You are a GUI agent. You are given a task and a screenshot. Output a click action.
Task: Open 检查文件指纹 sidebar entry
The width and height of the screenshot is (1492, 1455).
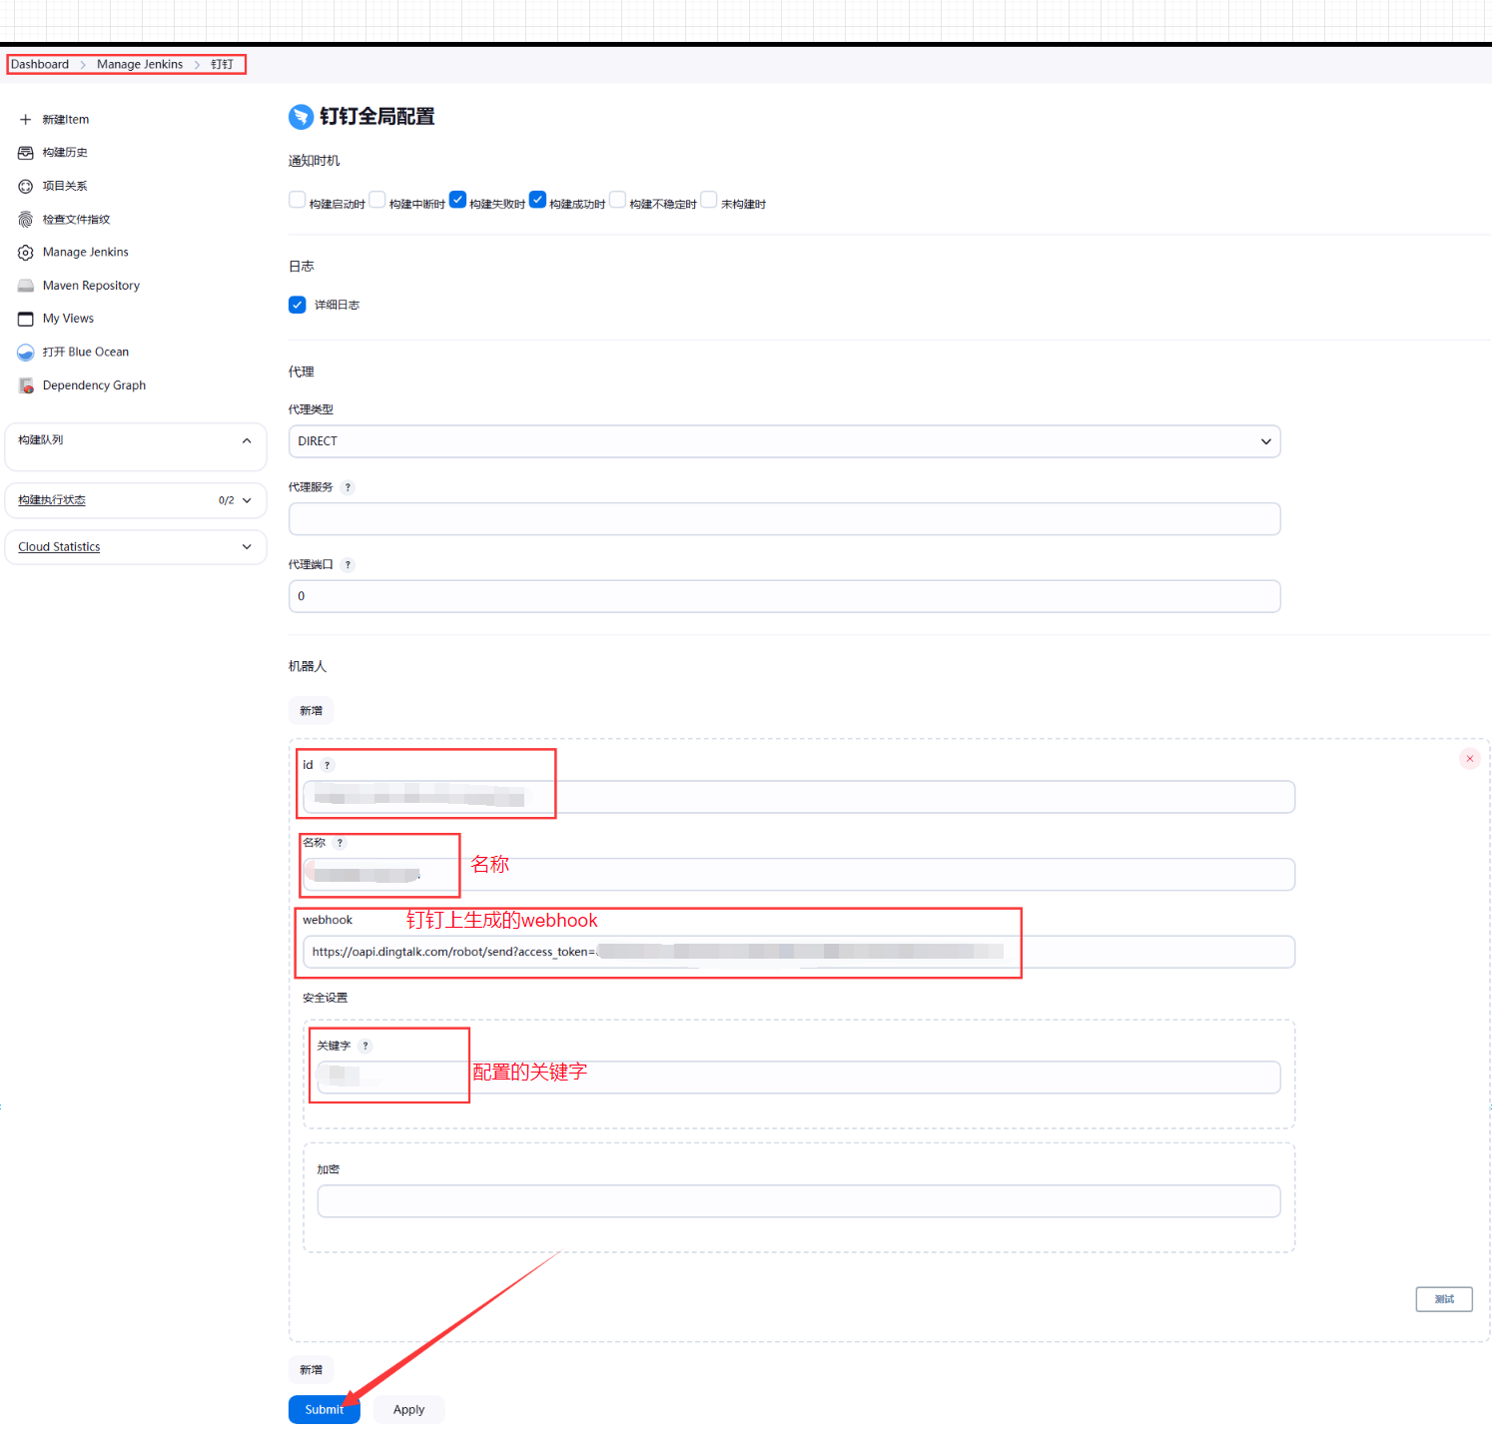76,220
